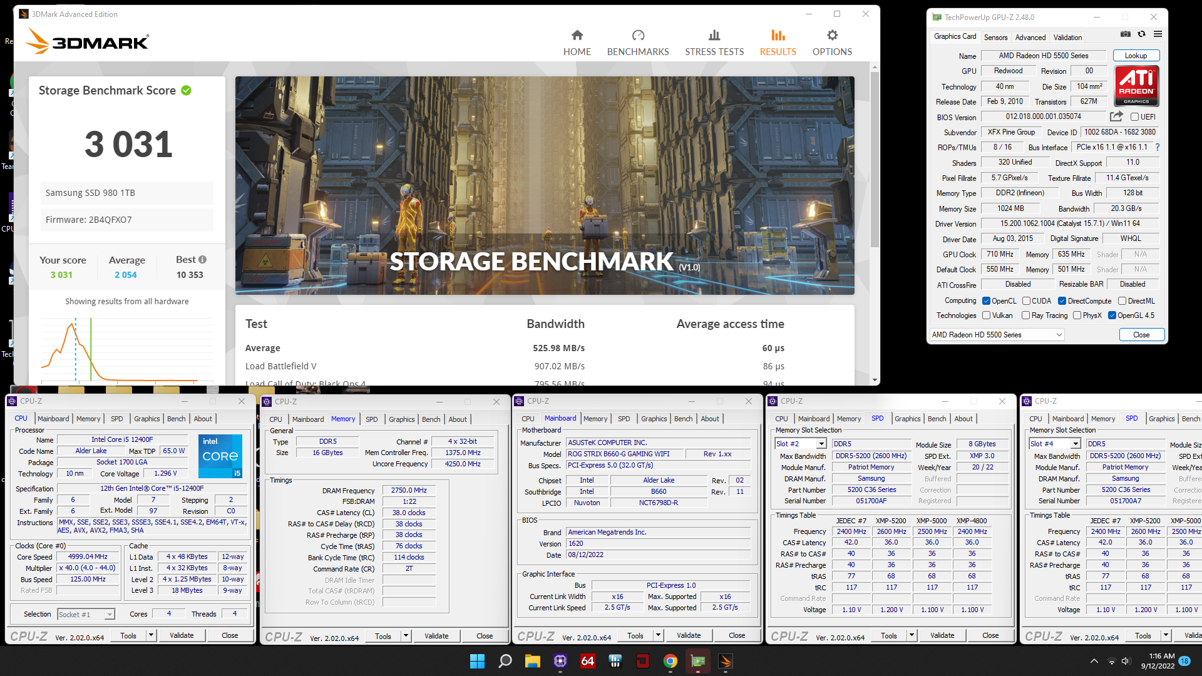Refresh GPU-Z data with refresh icon
This screenshot has width=1202, height=676.
[x=1141, y=34]
